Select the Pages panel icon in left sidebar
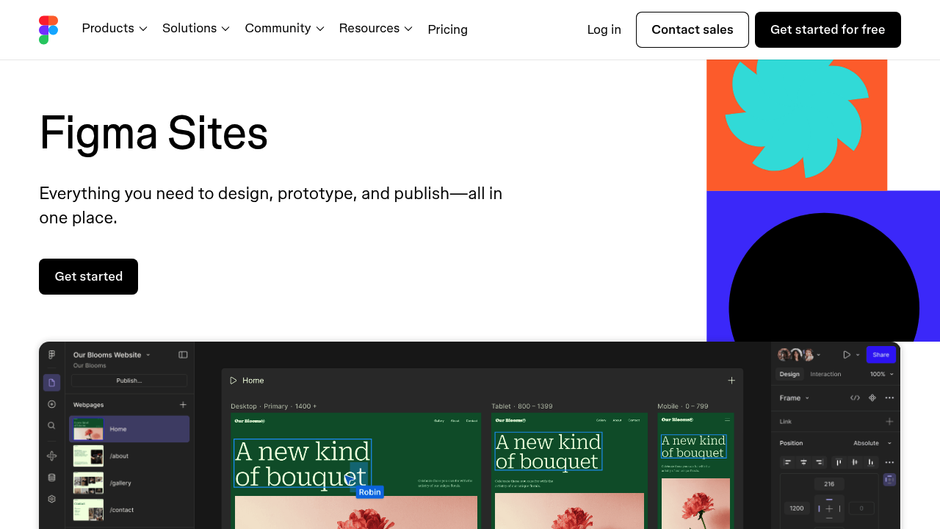940x529 pixels. coord(51,382)
